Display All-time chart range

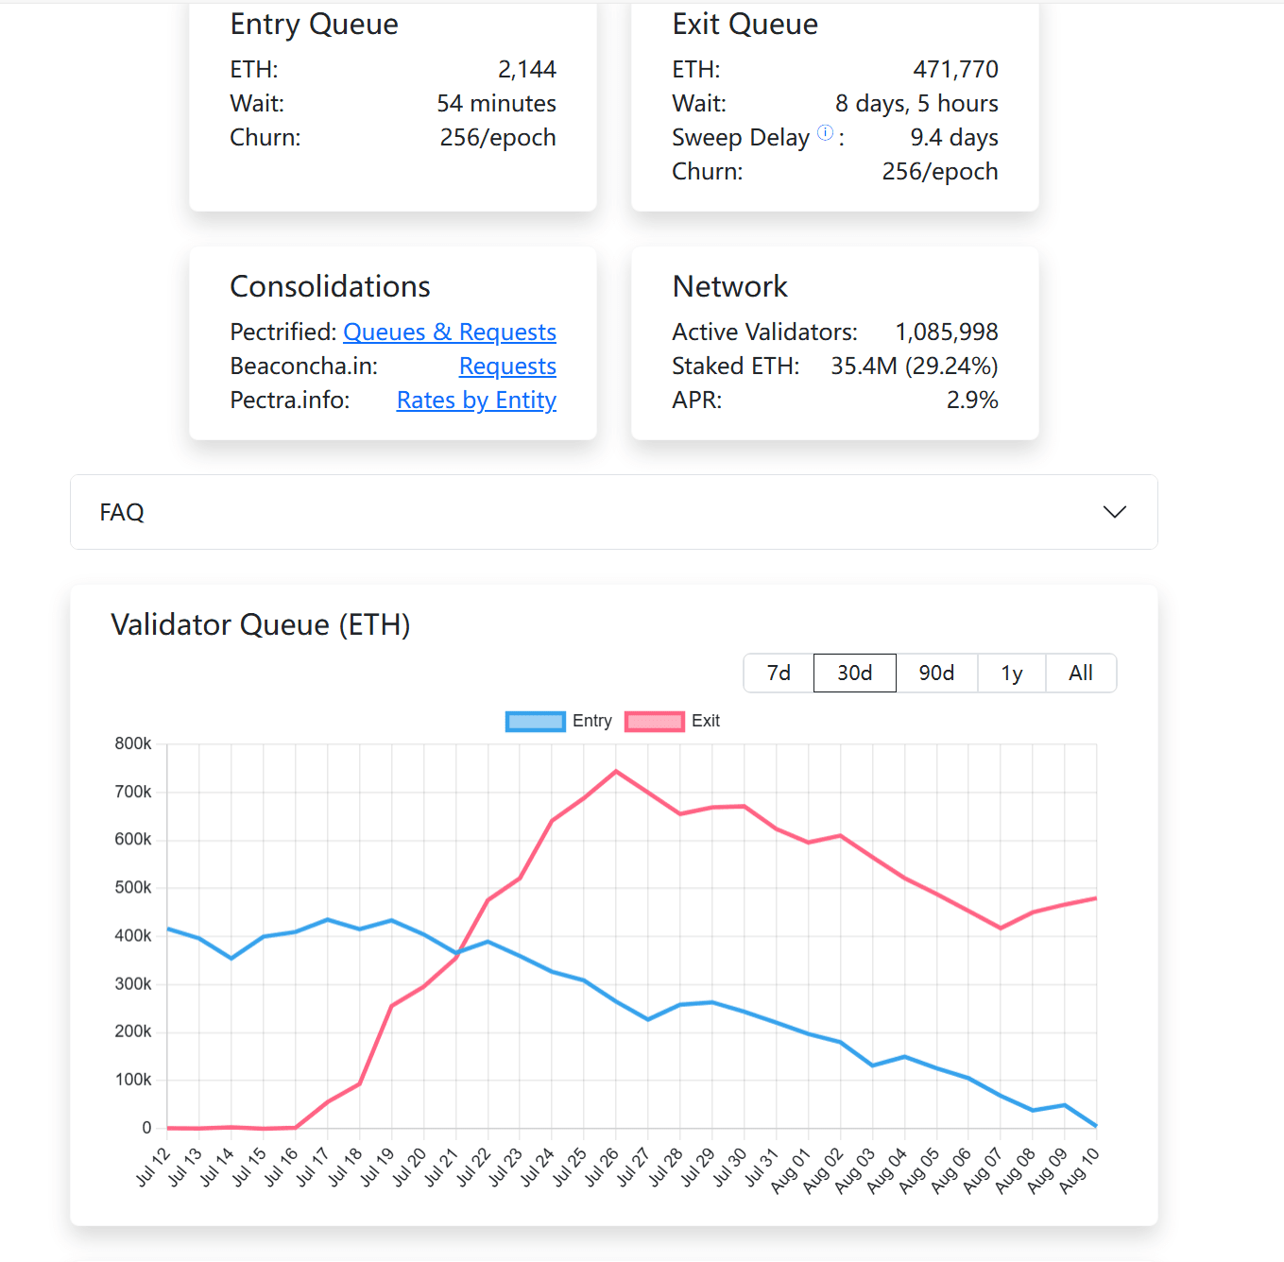[1081, 674]
